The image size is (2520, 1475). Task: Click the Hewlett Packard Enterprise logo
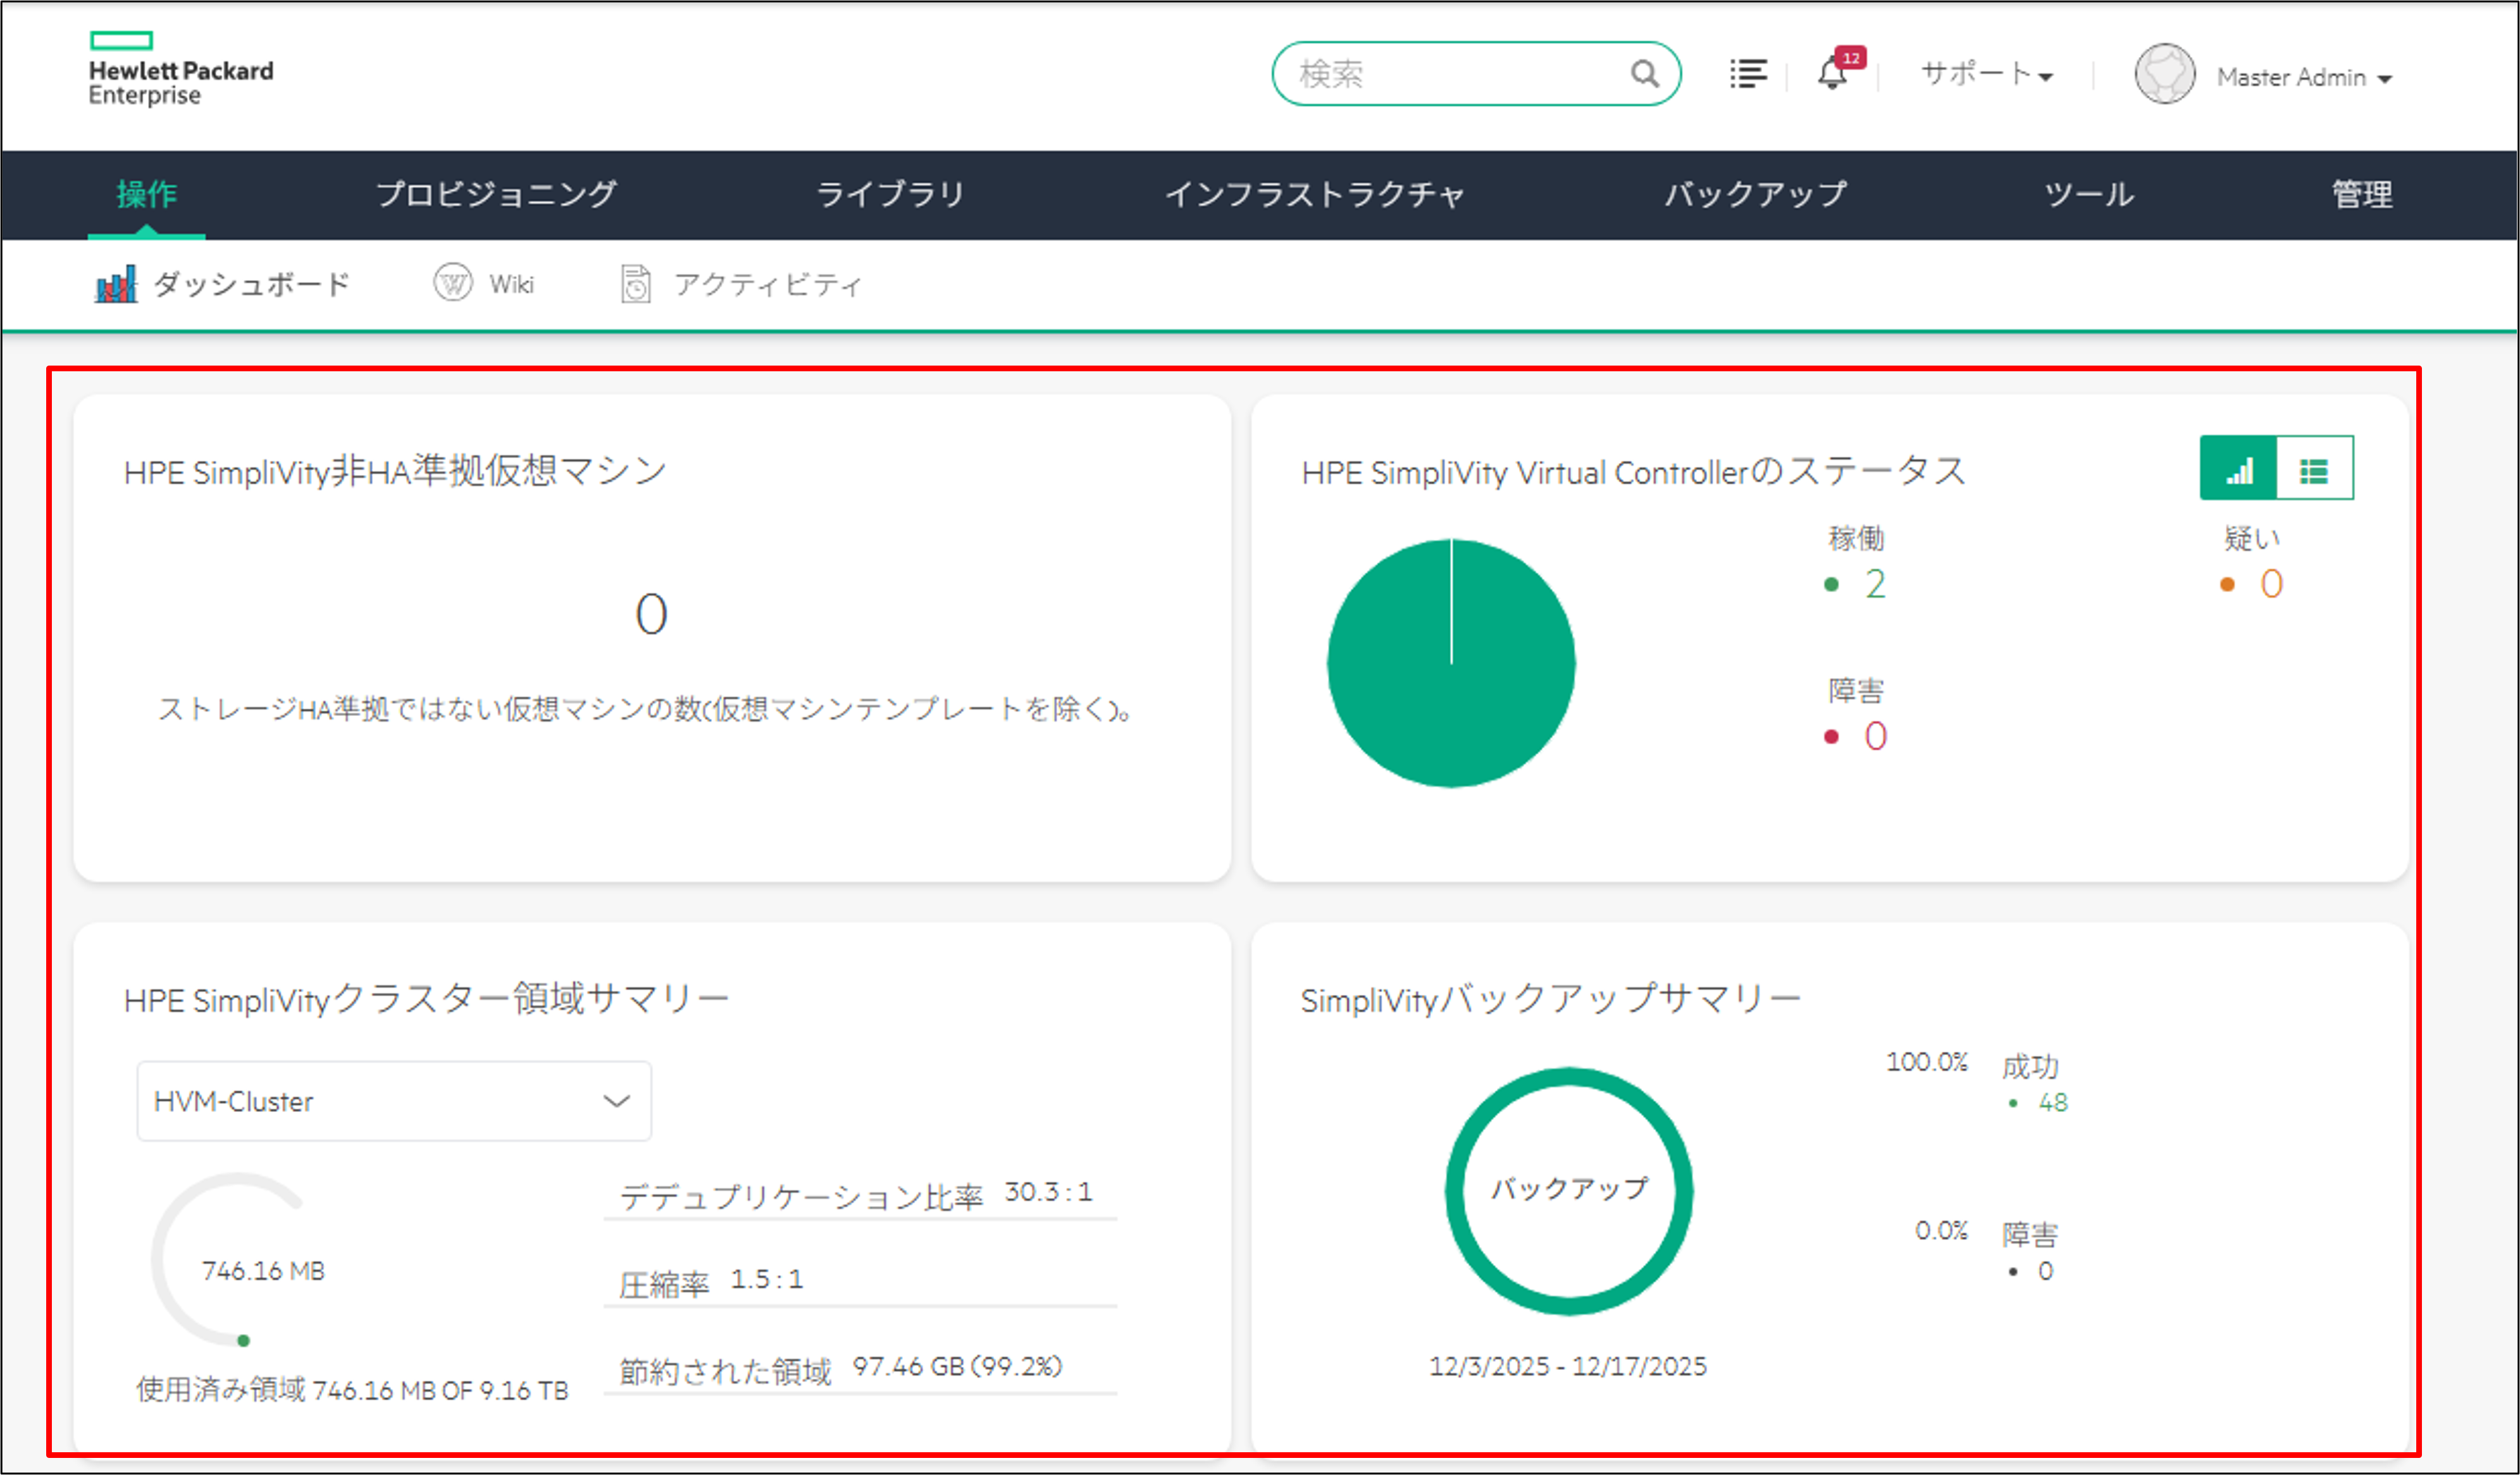(180, 69)
